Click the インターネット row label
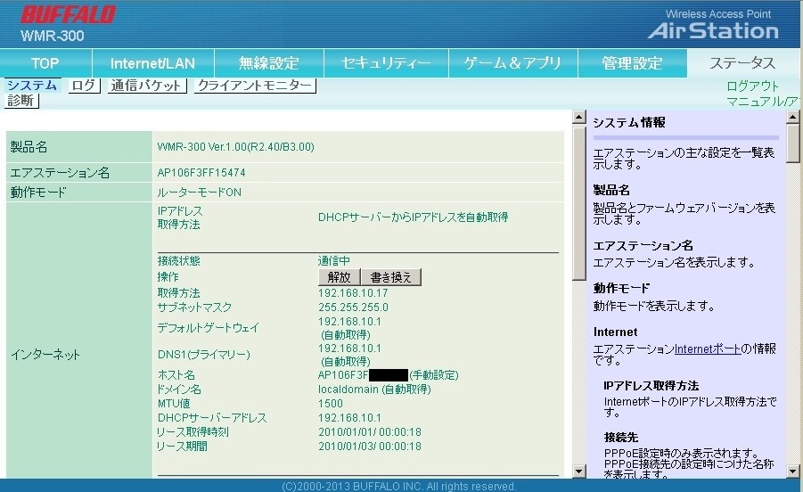The image size is (803, 492). (x=45, y=354)
